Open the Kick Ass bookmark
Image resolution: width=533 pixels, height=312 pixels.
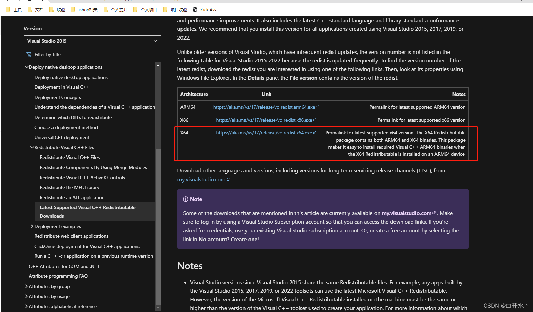[205, 9]
